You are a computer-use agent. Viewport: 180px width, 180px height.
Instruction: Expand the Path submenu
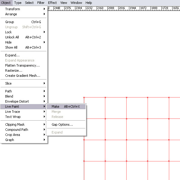click(24, 91)
